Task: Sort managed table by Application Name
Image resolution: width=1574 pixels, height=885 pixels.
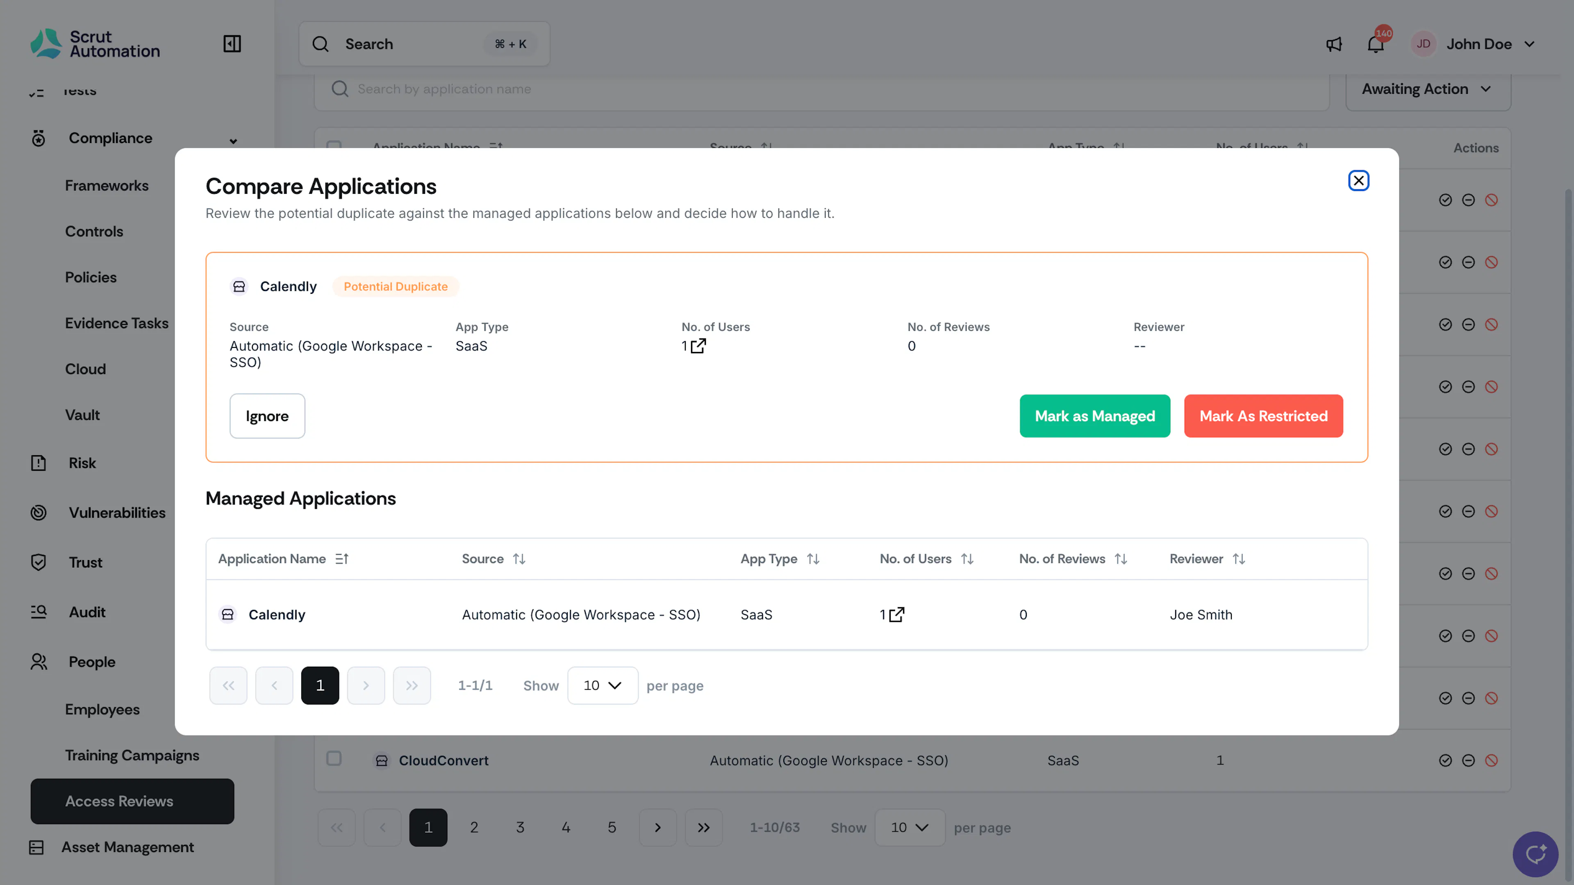Action: pos(341,559)
